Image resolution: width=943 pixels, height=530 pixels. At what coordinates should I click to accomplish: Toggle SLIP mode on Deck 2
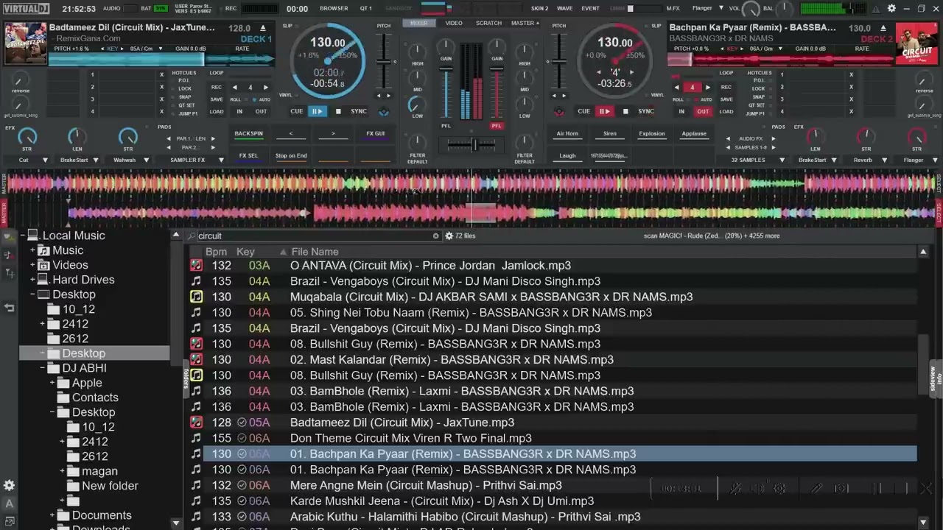pos(656,26)
